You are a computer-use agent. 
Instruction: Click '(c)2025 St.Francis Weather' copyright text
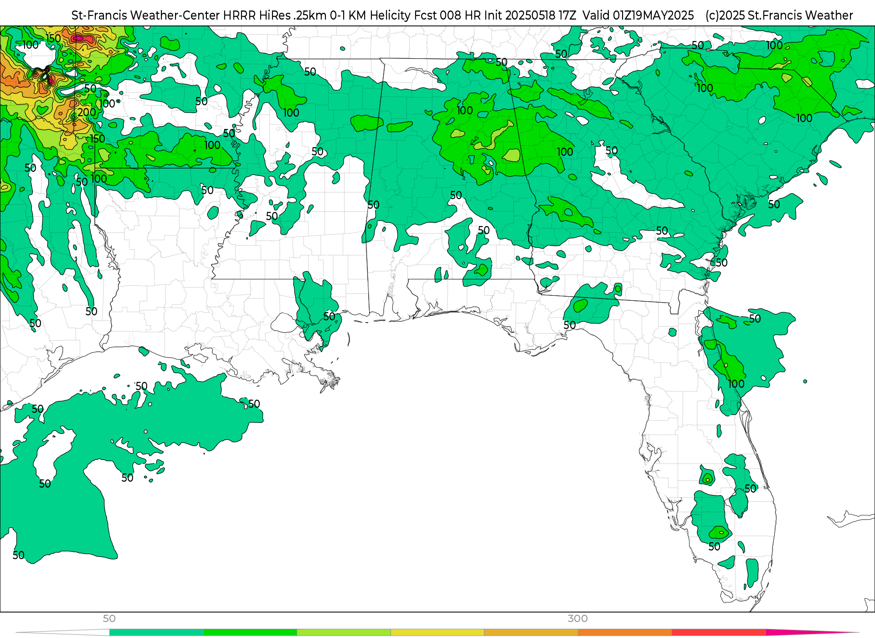click(779, 15)
